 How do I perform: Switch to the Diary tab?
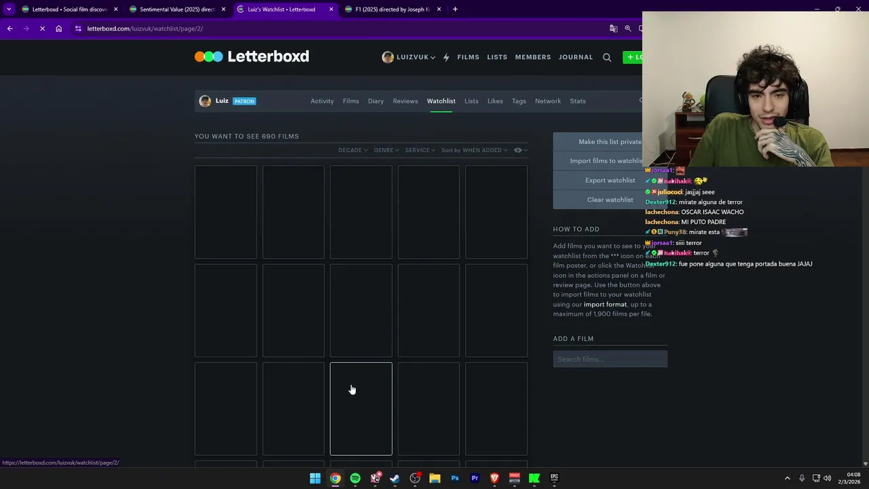pyautogui.click(x=375, y=101)
